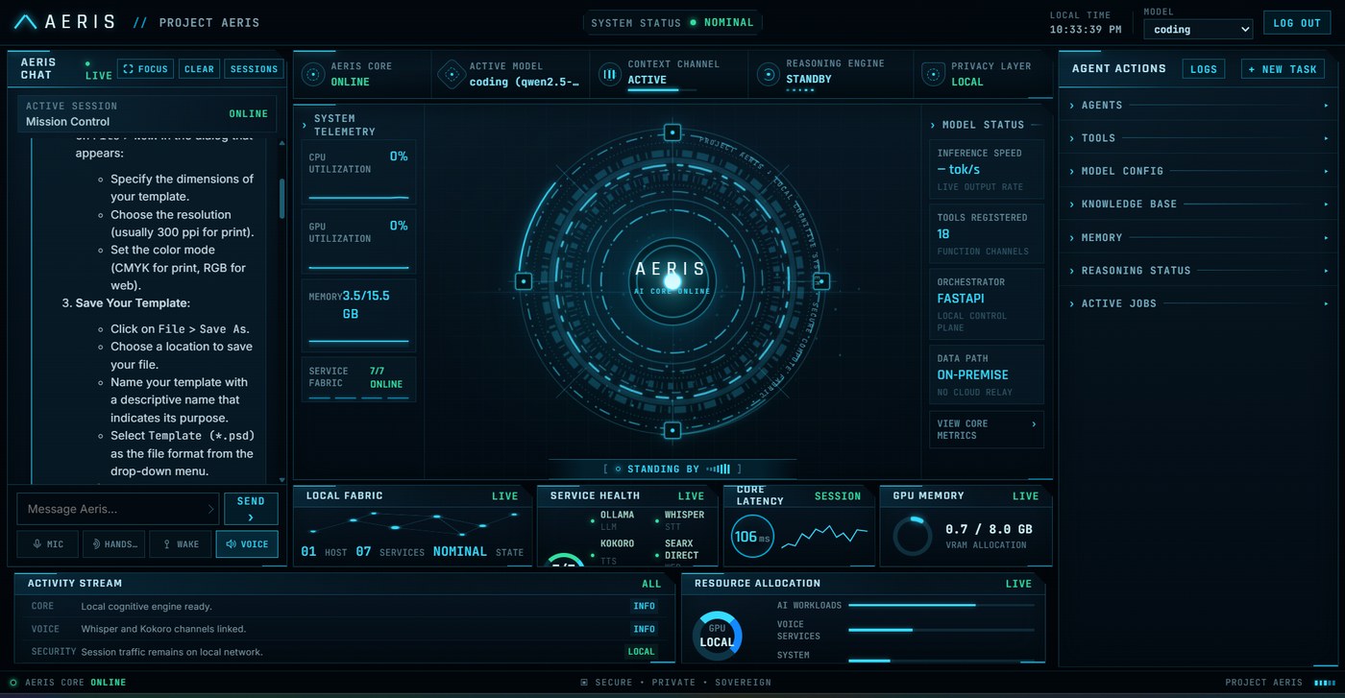This screenshot has width=1345, height=698.
Task: Open the Context Channel tile
Action: point(669,74)
